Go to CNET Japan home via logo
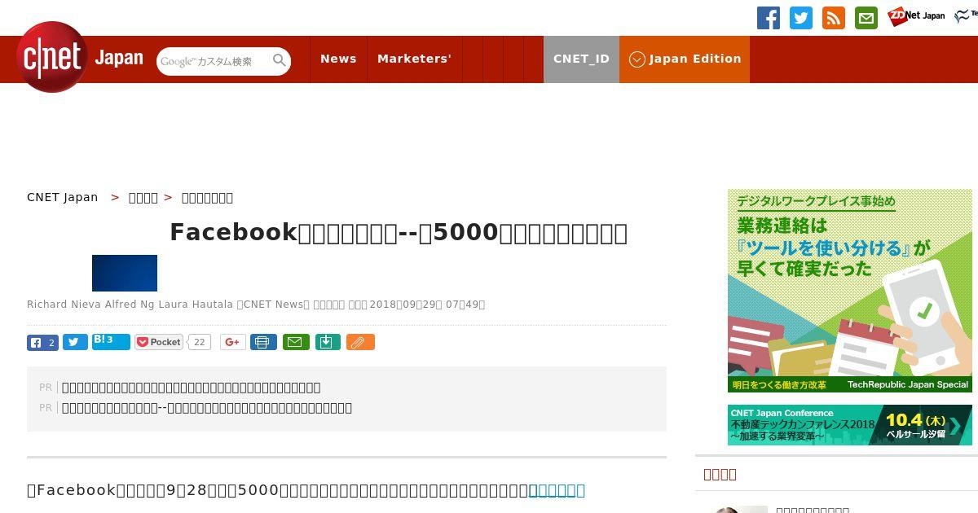 [80, 58]
